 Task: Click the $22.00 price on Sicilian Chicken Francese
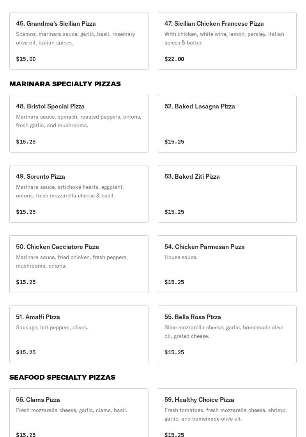(174, 59)
